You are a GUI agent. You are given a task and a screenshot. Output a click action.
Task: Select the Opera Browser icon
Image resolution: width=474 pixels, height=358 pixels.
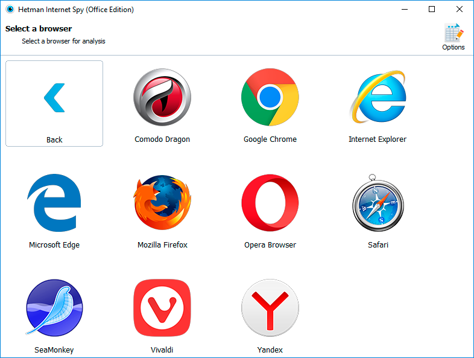point(270,202)
